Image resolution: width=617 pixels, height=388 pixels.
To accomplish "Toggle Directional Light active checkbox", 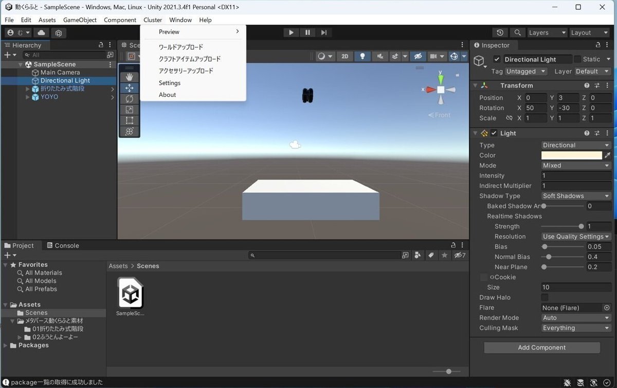I will point(497,59).
